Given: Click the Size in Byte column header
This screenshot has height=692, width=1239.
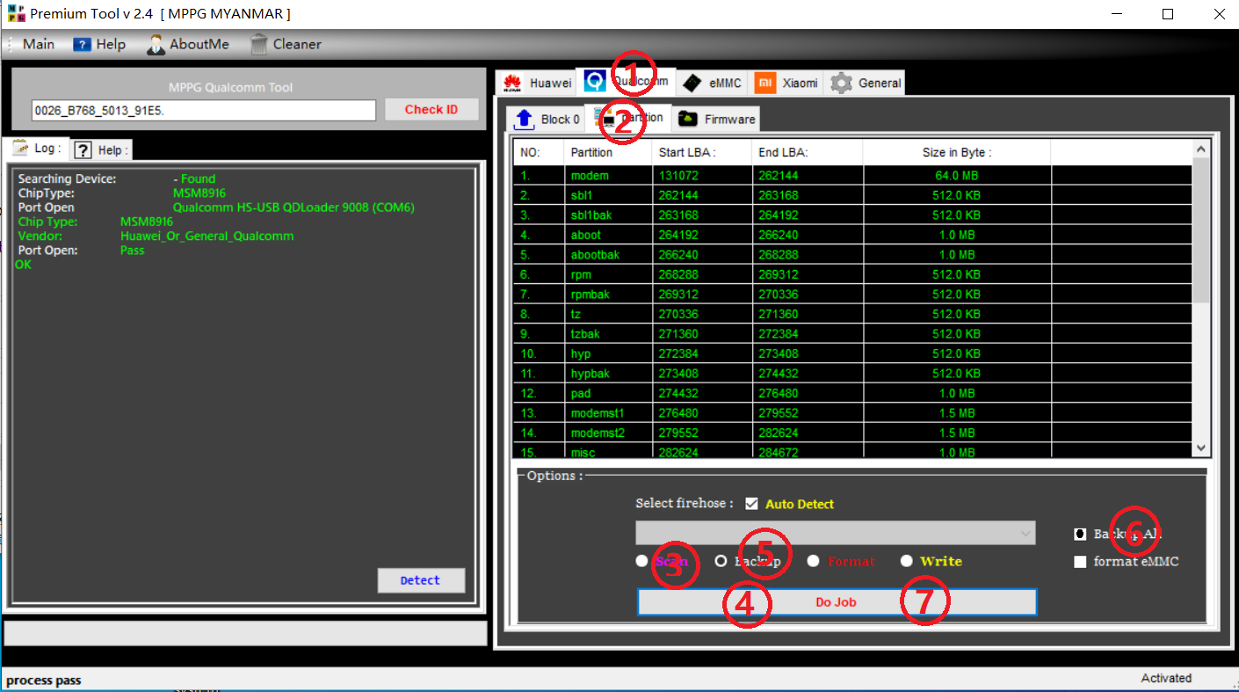Looking at the screenshot, I should [x=957, y=152].
